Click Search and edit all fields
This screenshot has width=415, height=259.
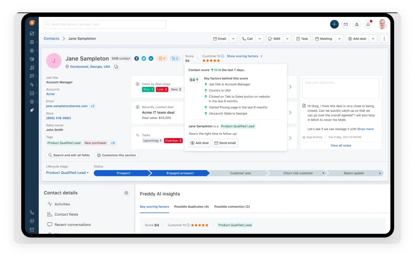pos(69,155)
